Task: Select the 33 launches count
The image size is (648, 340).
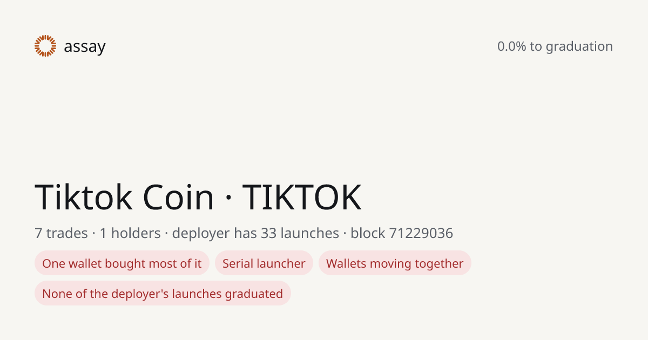Action: coord(300,233)
